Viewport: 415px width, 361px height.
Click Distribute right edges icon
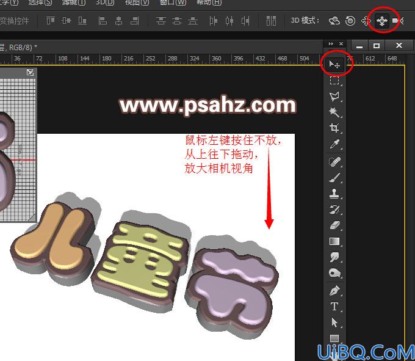click(245, 20)
